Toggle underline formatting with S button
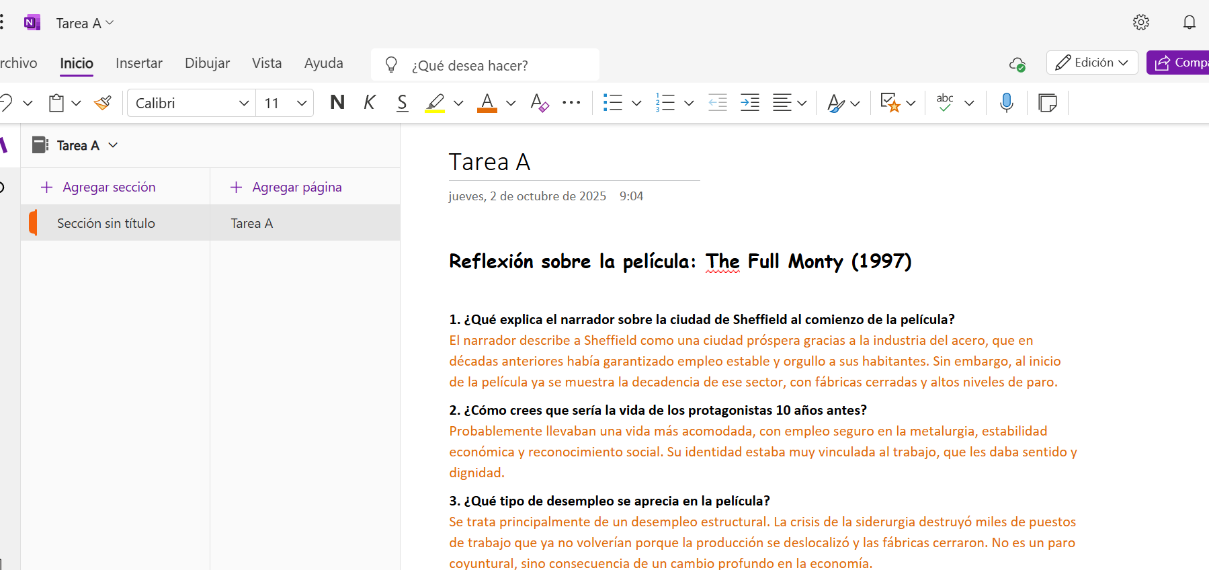 click(402, 103)
